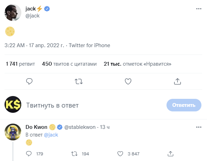Open the KS profile avatar
This screenshot has height=161, width=207.
[13, 104]
